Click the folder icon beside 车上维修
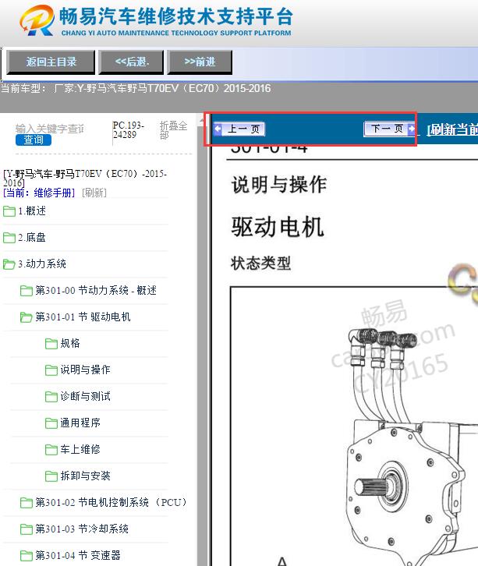The width and height of the screenshot is (478, 566). click(51, 450)
